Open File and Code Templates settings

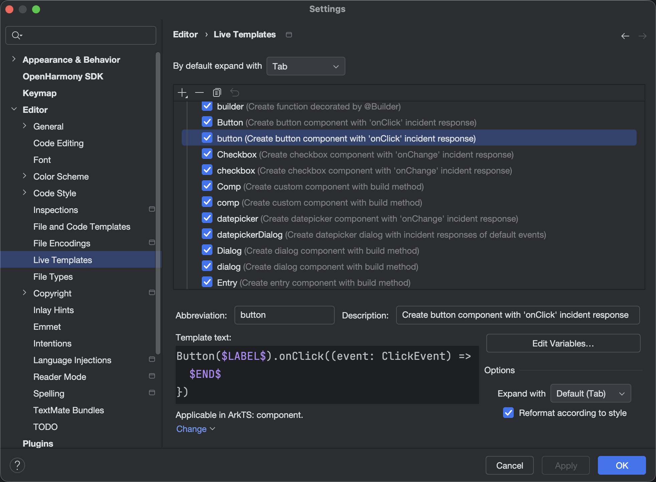82,227
